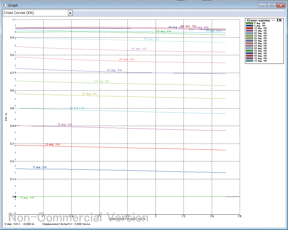The height and width of the screenshot is (230, 288).
Task: Open the Cross Curves (KN) dropdown arrow
Action: tap(70, 13)
